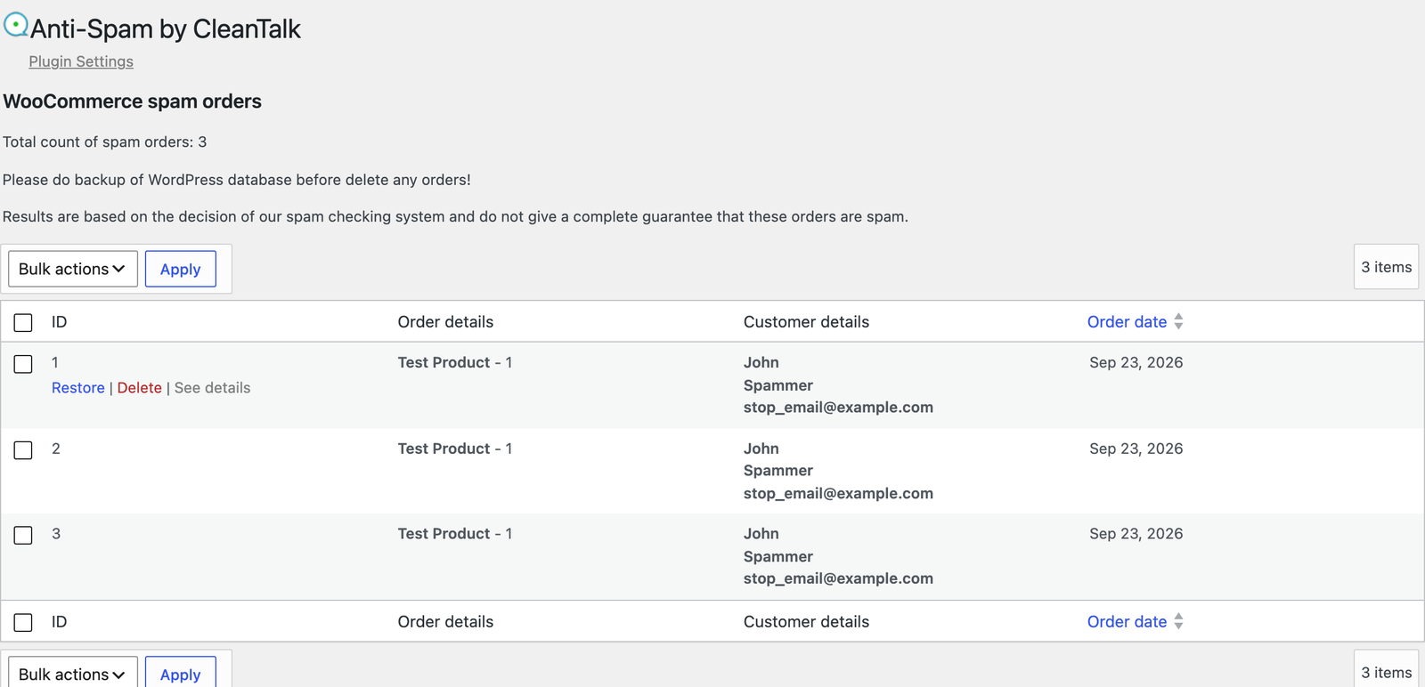Screen dimensions: 1425x687
Task: Click Order details label in table footer
Action: (445, 622)
